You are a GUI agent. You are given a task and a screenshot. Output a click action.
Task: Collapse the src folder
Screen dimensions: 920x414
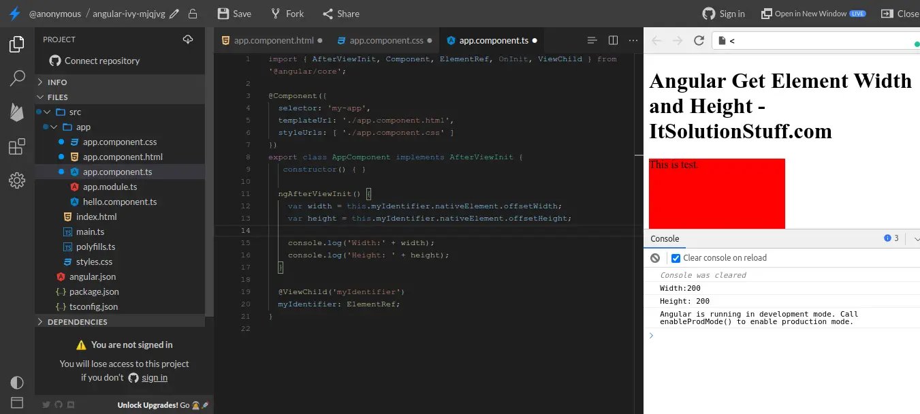47,112
